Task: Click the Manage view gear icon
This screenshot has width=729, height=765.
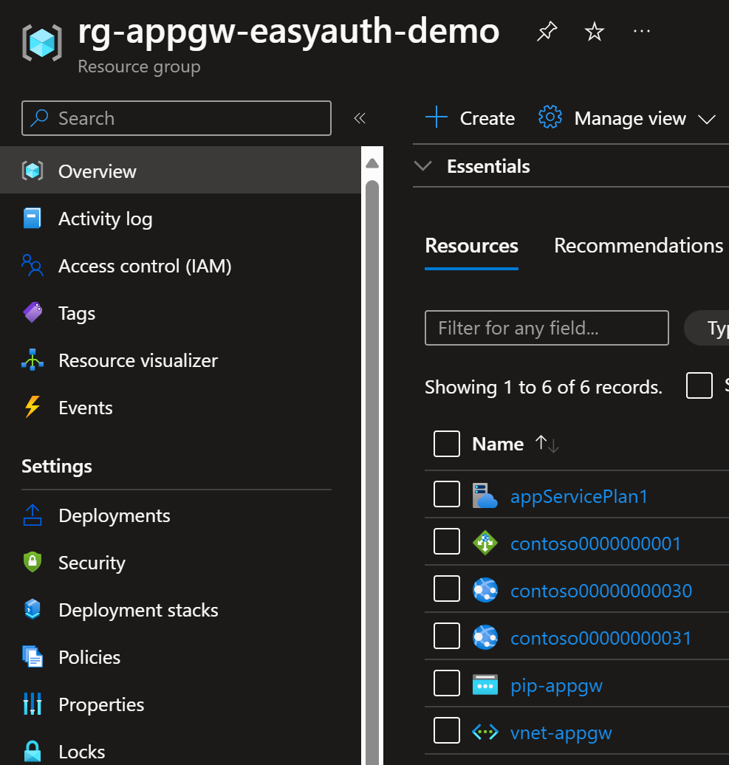Action: point(550,117)
